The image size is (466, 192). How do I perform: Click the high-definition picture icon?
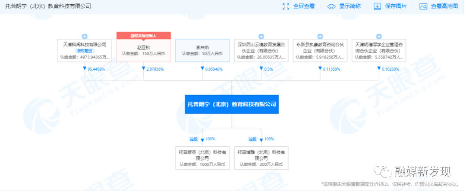(423, 6)
